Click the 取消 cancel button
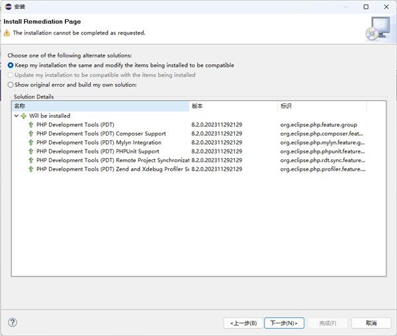 pos(365,323)
